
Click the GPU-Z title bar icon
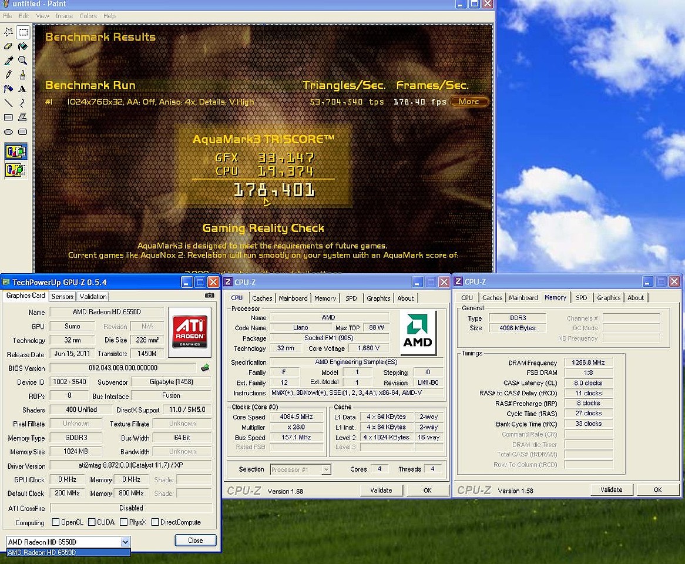[x=6, y=282]
